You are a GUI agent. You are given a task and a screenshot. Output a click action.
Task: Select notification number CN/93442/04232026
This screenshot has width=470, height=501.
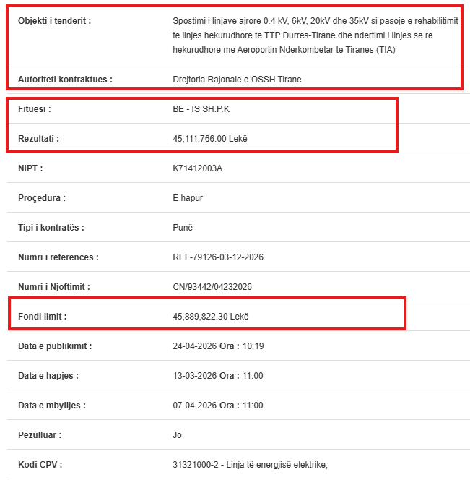[x=213, y=287]
